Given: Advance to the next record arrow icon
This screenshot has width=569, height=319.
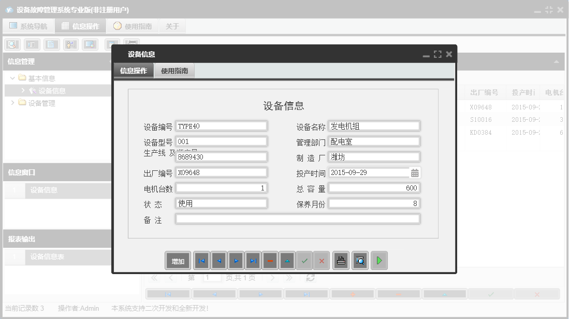Looking at the screenshot, I should (x=236, y=261).
